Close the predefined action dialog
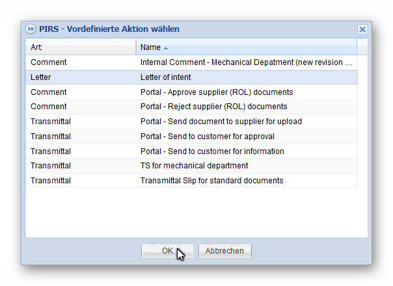The width and height of the screenshot is (393, 286). point(362,29)
